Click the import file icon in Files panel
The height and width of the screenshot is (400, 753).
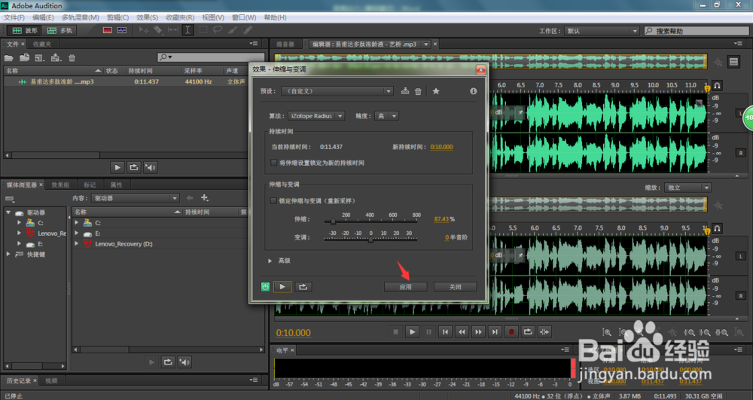pyautogui.click(x=25, y=57)
